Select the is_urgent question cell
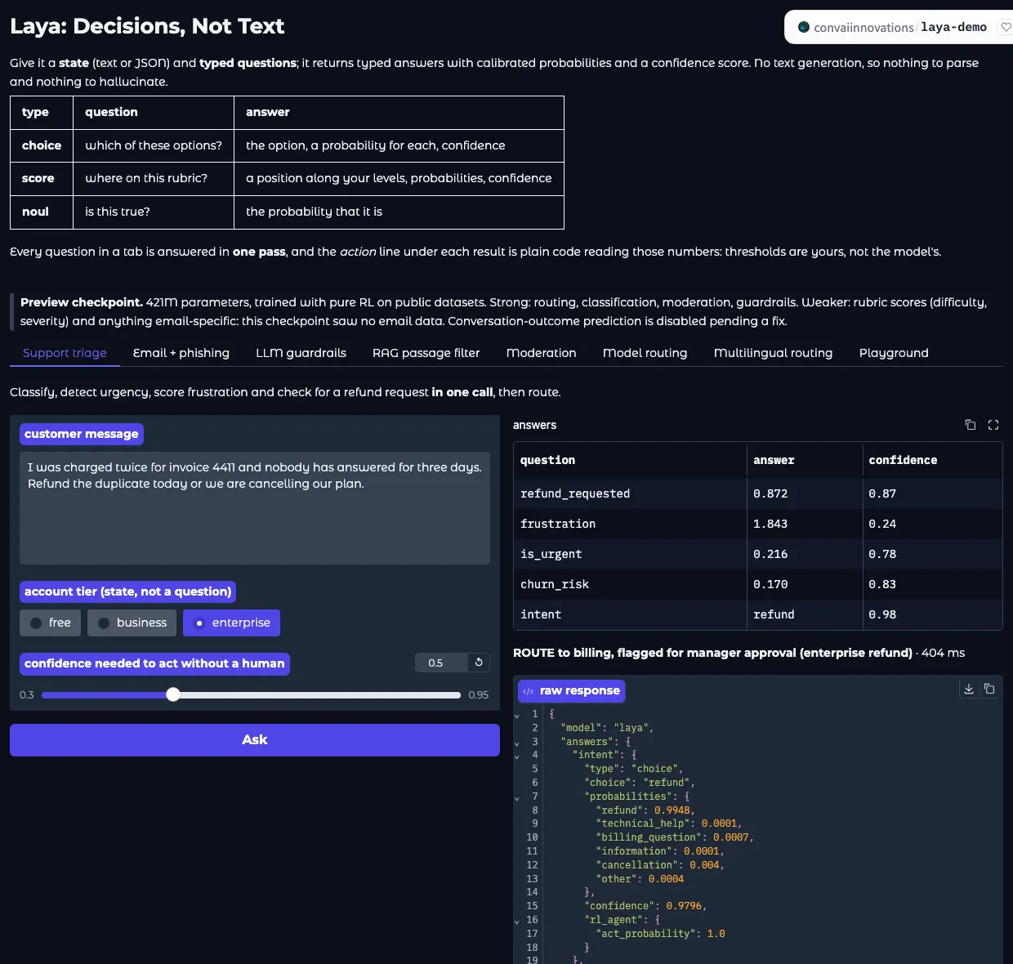This screenshot has width=1013, height=964. click(630, 554)
